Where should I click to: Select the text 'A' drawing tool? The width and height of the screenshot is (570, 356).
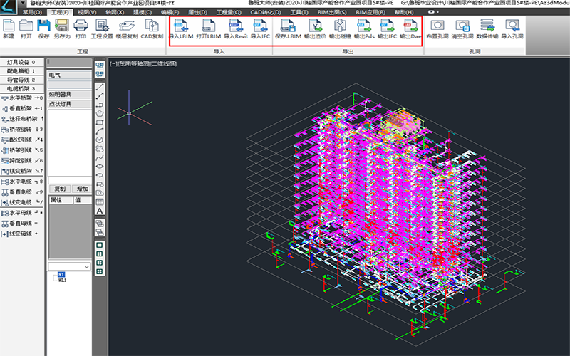(100, 211)
